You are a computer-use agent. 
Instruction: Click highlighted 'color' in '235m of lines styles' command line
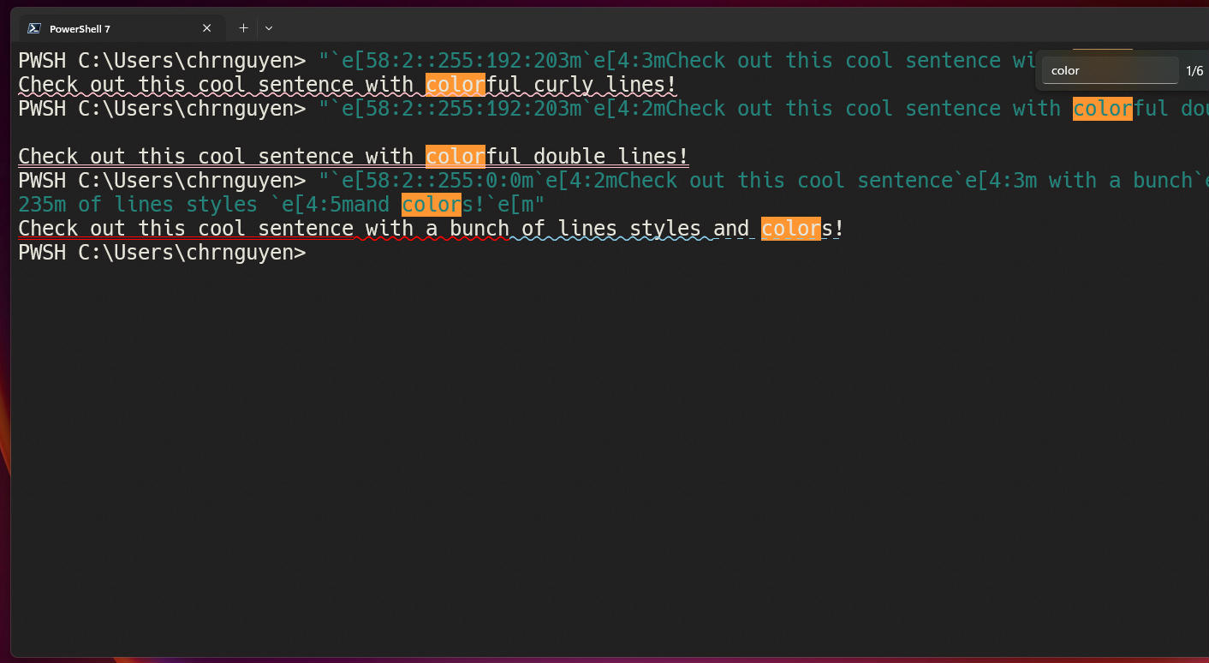click(x=432, y=205)
